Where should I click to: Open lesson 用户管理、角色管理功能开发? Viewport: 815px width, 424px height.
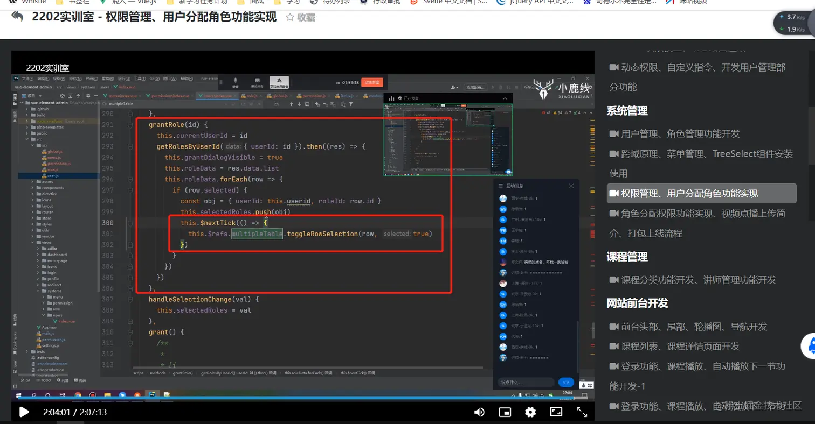tap(674, 133)
